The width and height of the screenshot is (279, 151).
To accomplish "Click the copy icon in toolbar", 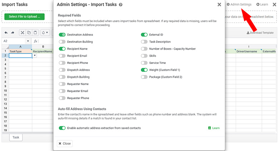I will coord(29,33).
